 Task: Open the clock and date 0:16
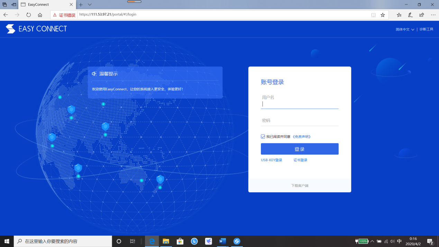(x=413, y=241)
